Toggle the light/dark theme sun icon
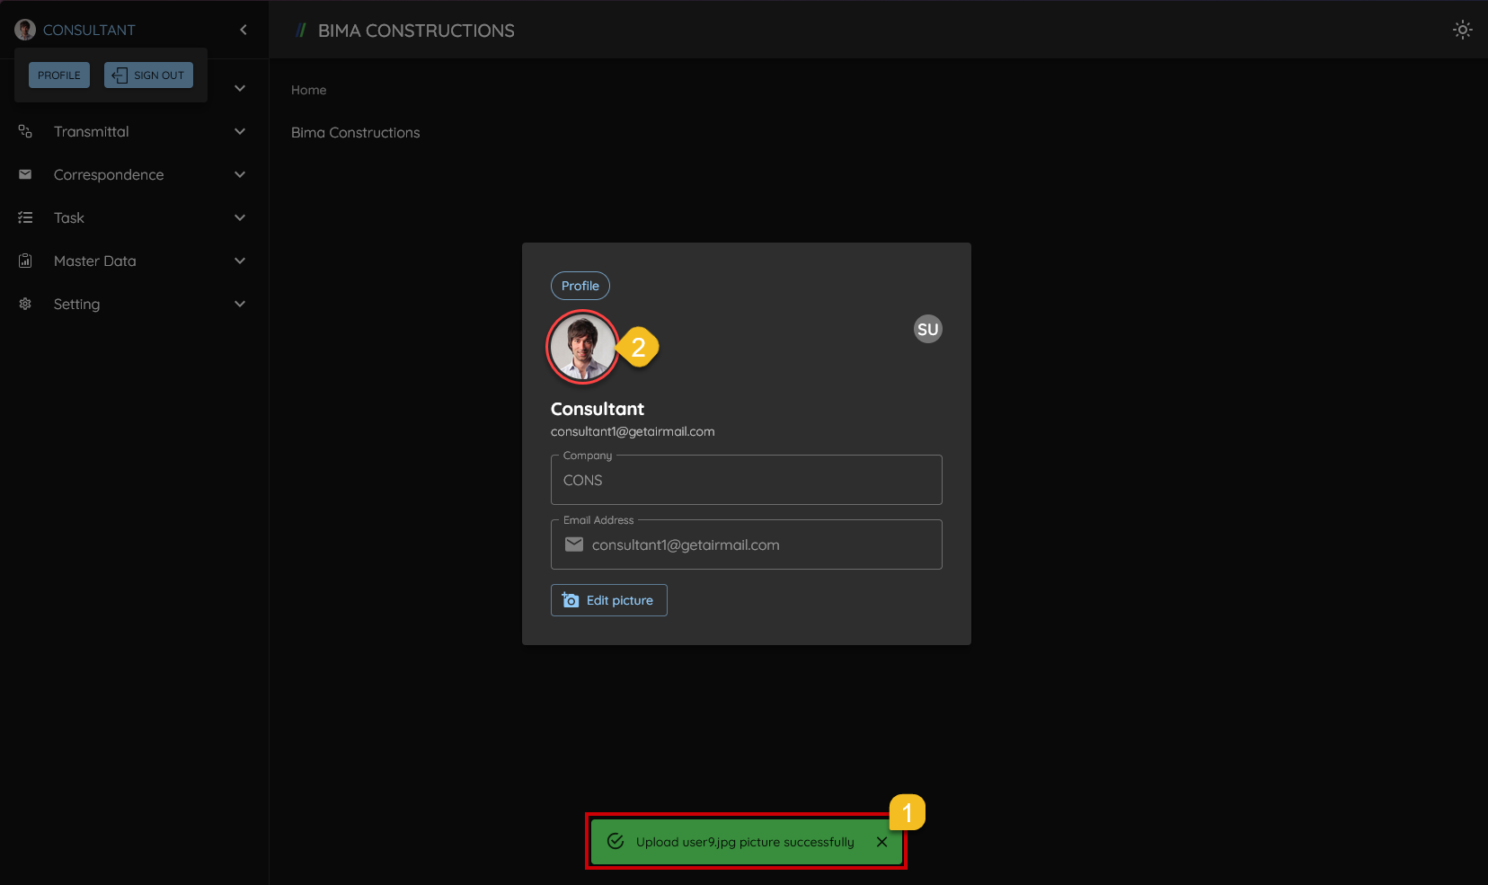Viewport: 1488px width, 885px height. click(x=1462, y=30)
